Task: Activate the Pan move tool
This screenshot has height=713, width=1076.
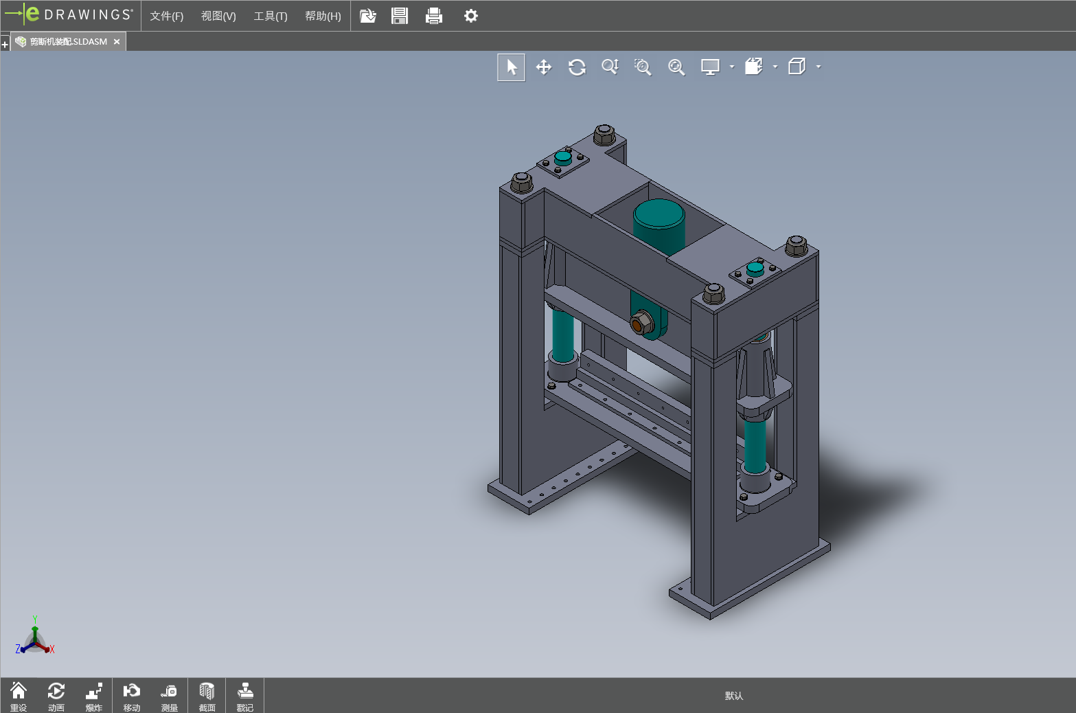Action: (544, 67)
